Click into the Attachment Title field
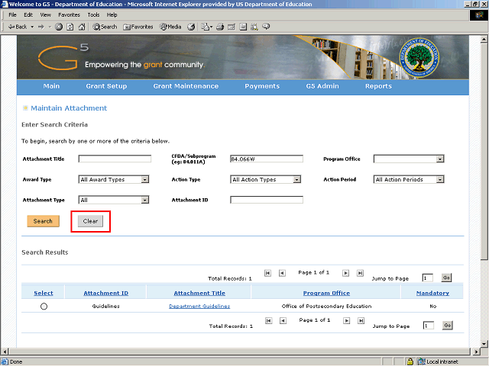Image resolution: width=489 pixels, height=366 pixels. coord(115,159)
